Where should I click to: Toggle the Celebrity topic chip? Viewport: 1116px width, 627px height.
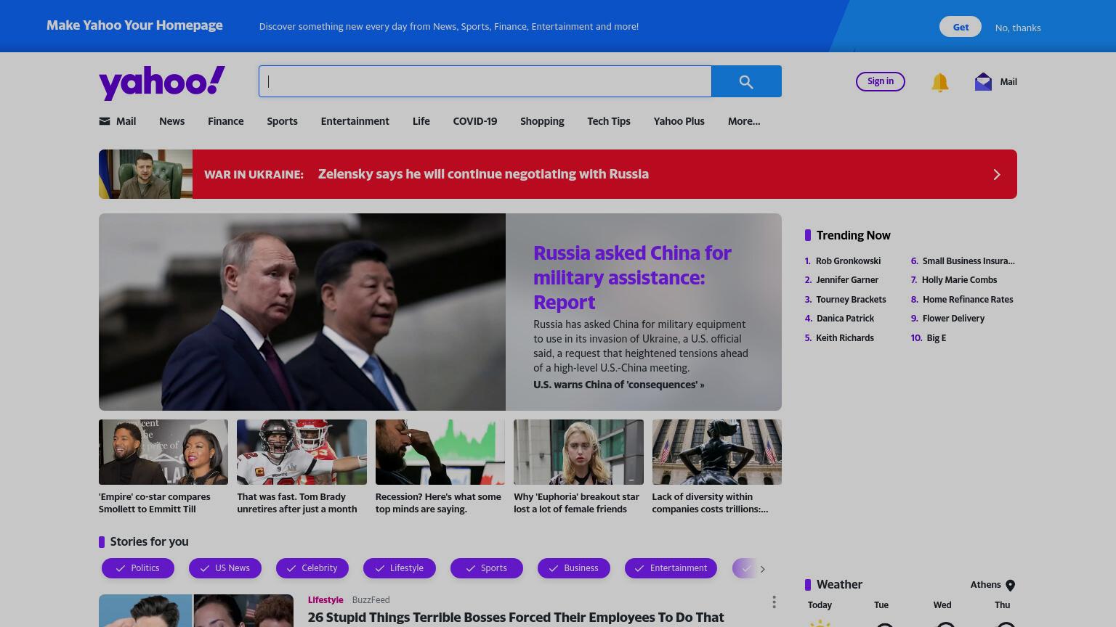312,568
